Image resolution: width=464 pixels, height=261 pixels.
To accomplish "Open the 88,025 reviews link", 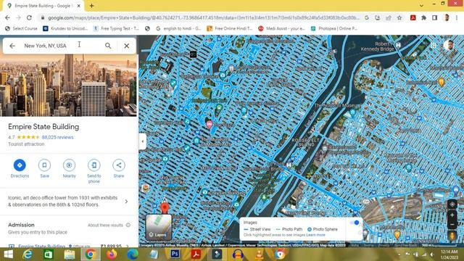I will (x=58, y=137).
